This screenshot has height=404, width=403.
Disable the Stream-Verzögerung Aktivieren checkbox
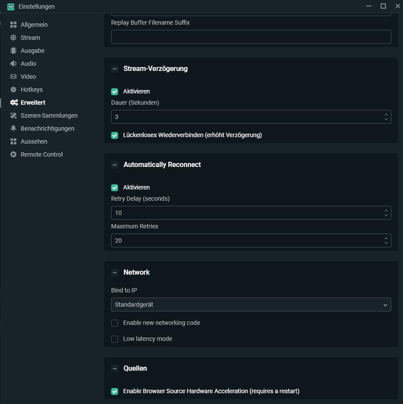pos(115,92)
